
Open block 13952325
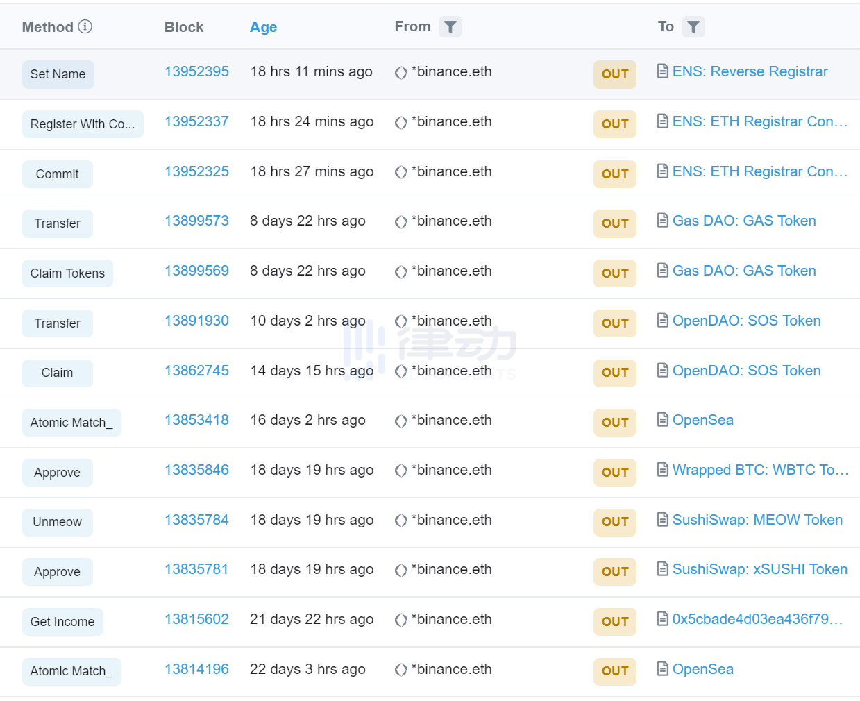coord(196,171)
